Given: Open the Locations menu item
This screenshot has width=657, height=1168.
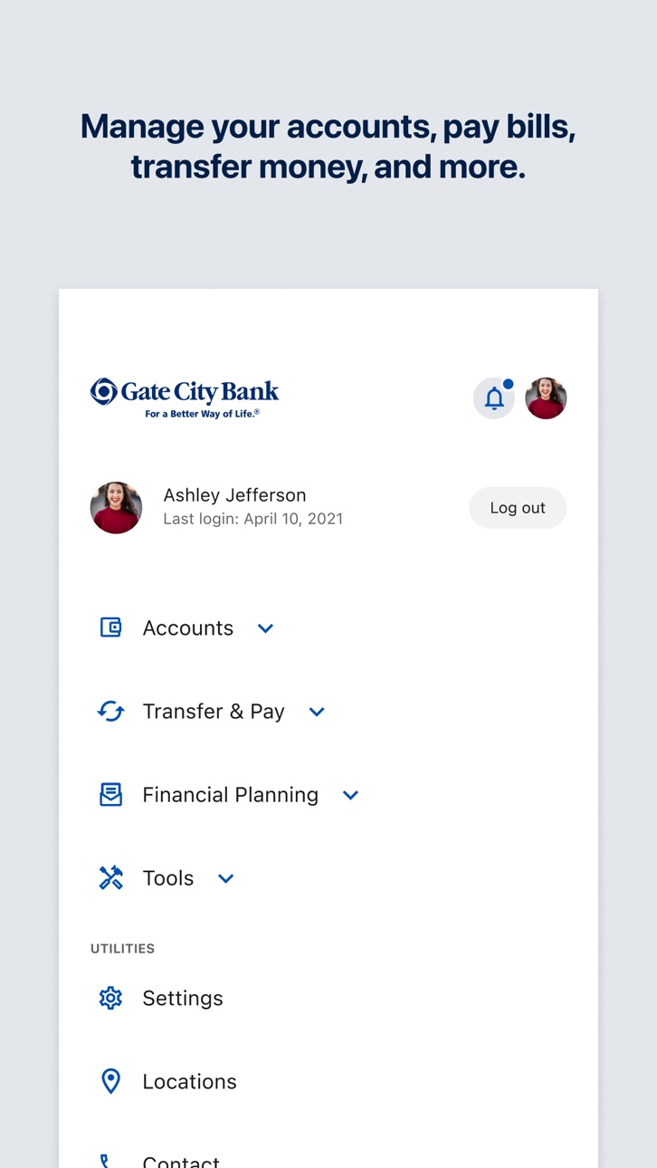Looking at the screenshot, I should 189,1081.
